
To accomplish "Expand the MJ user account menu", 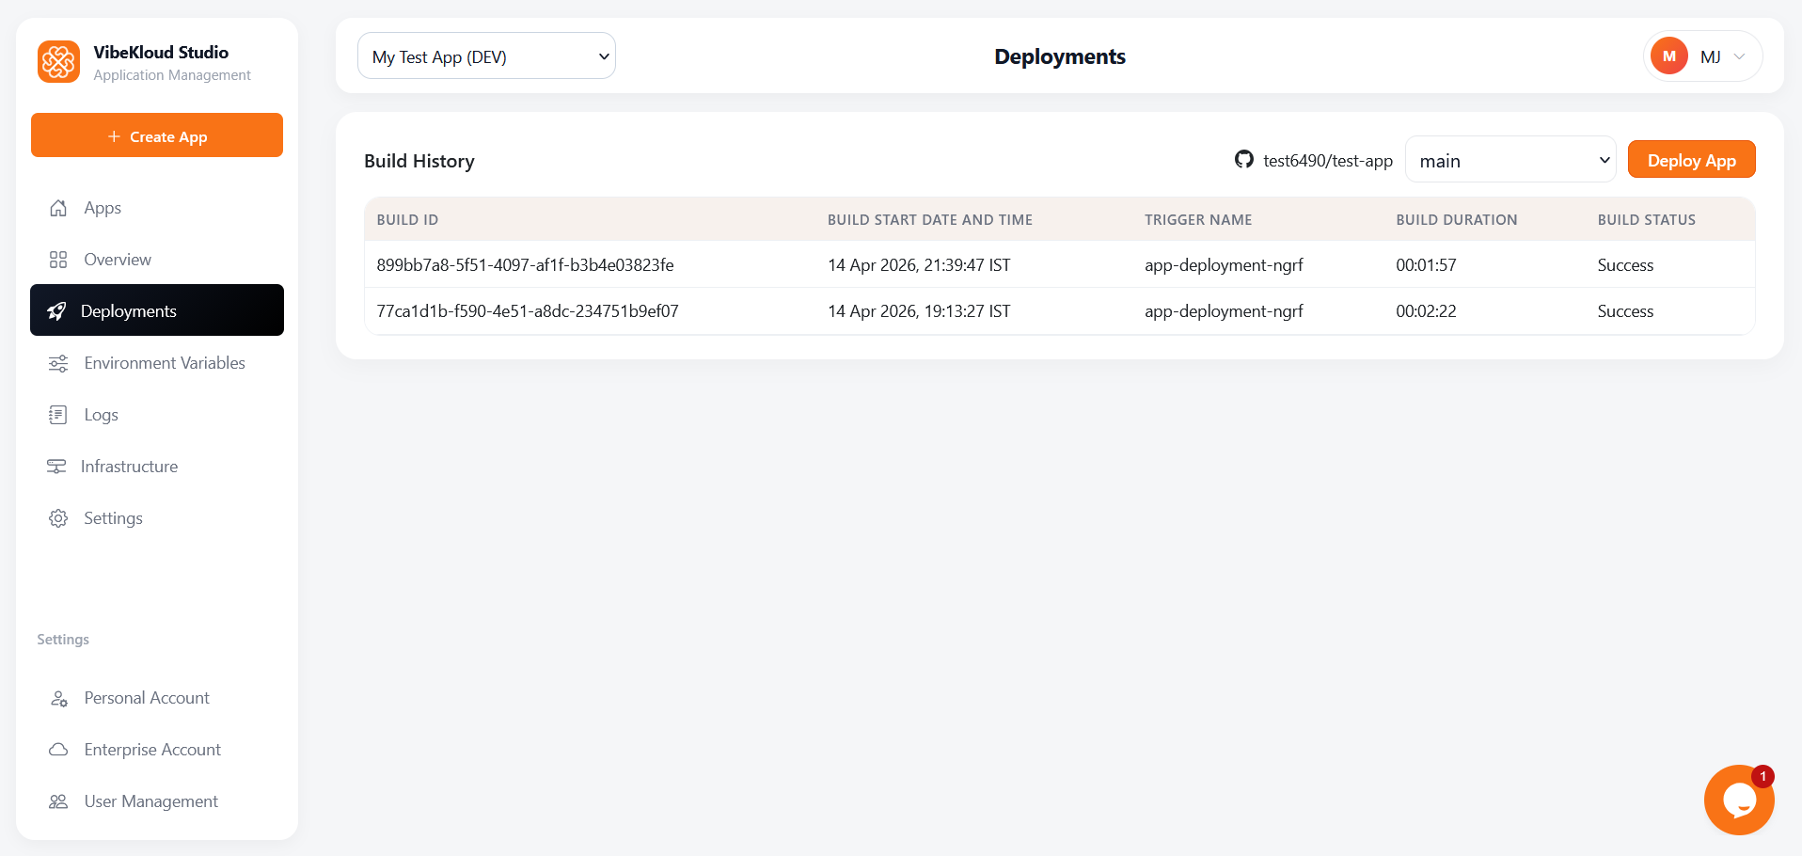I will click(x=1702, y=56).
